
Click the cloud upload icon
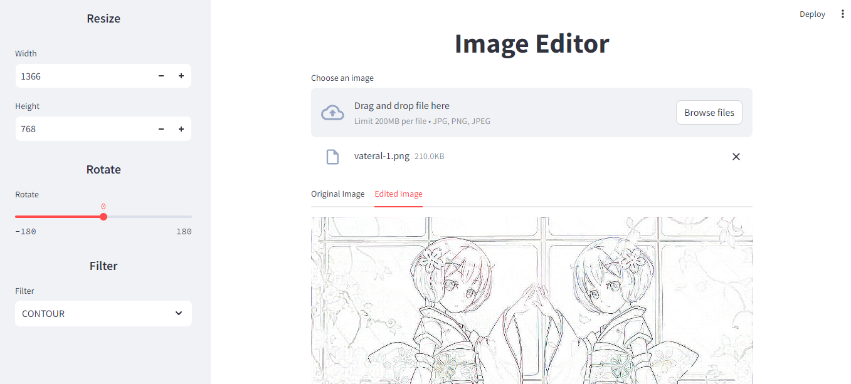[x=332, y=113]
